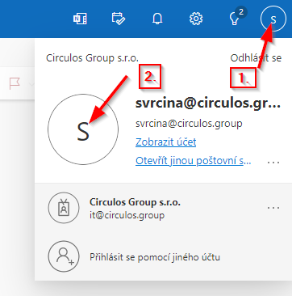Viewport: 292px width, 296px height.
Task: Open more options next to Otevřít jinou poštovní
Action: coord(273,163)
